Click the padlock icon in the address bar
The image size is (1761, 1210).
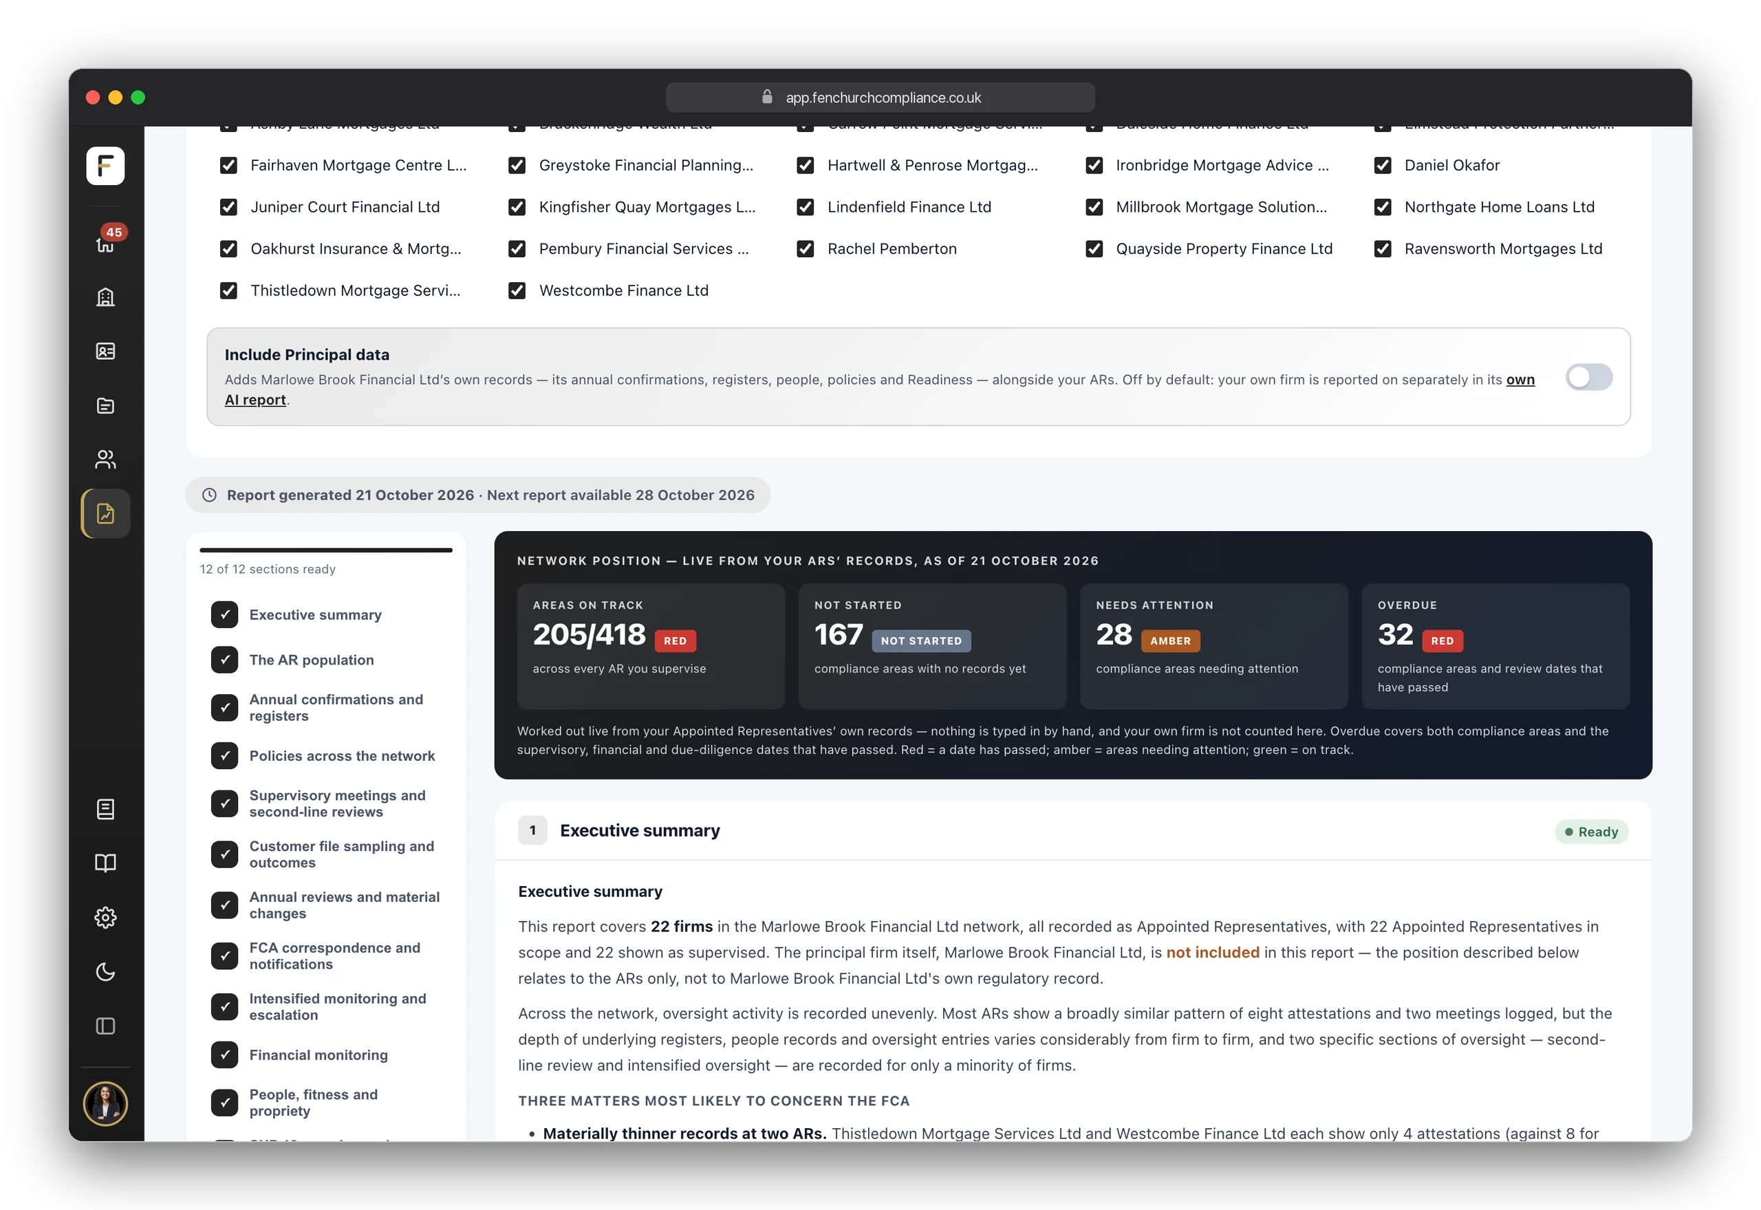766,97
